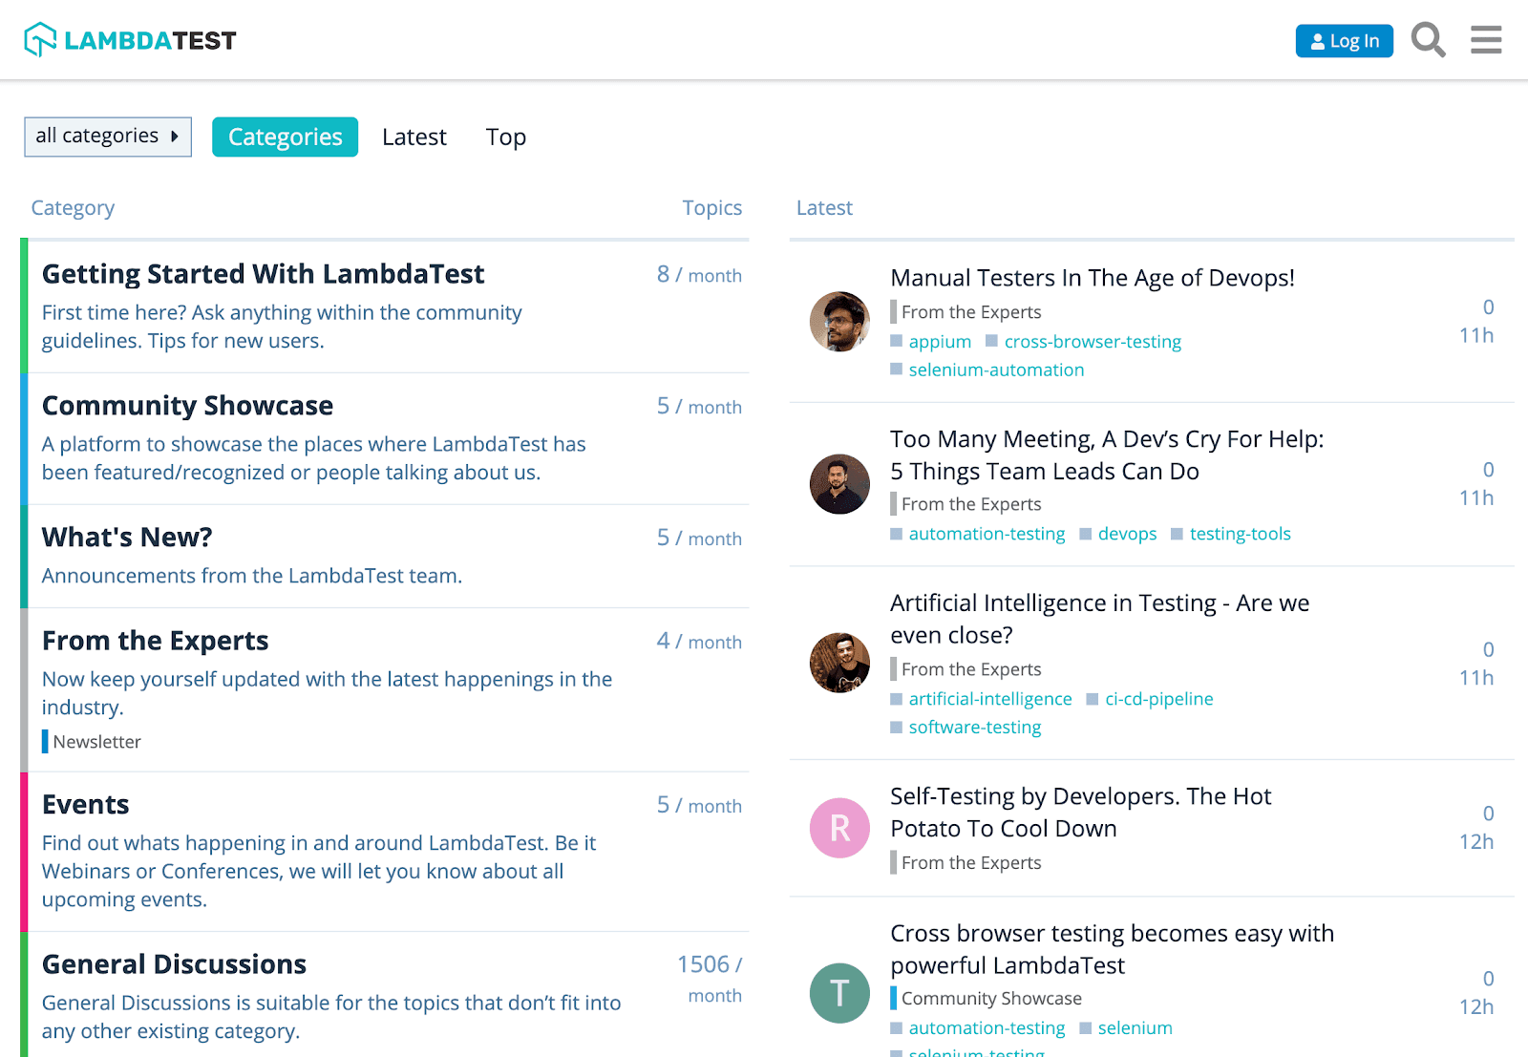The image size is (1528, 1057).
Task: Click the pink R avatar for Self-Testing topic
Action: coord(838,828)
